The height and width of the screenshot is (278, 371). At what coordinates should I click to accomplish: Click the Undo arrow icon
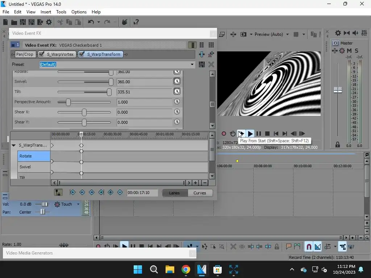tap(91, 22)
